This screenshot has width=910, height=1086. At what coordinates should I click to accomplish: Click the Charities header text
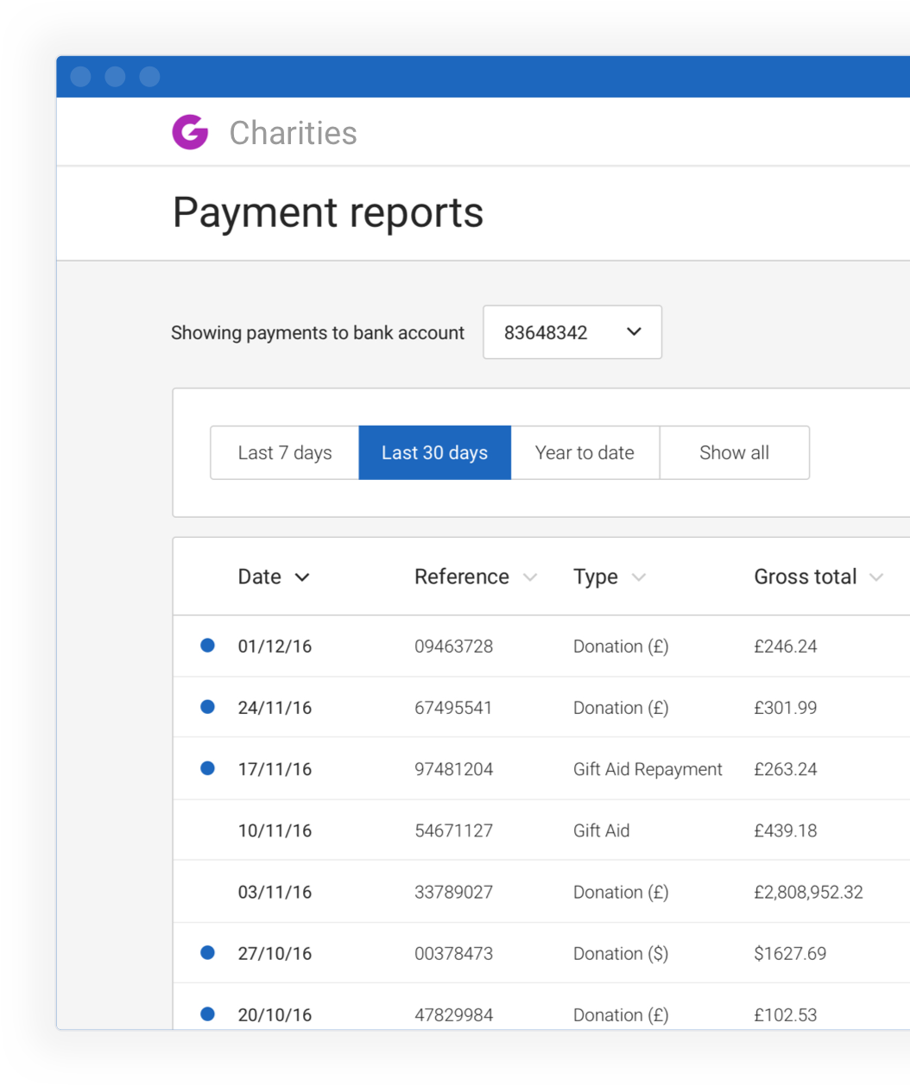tap(293, 133)
